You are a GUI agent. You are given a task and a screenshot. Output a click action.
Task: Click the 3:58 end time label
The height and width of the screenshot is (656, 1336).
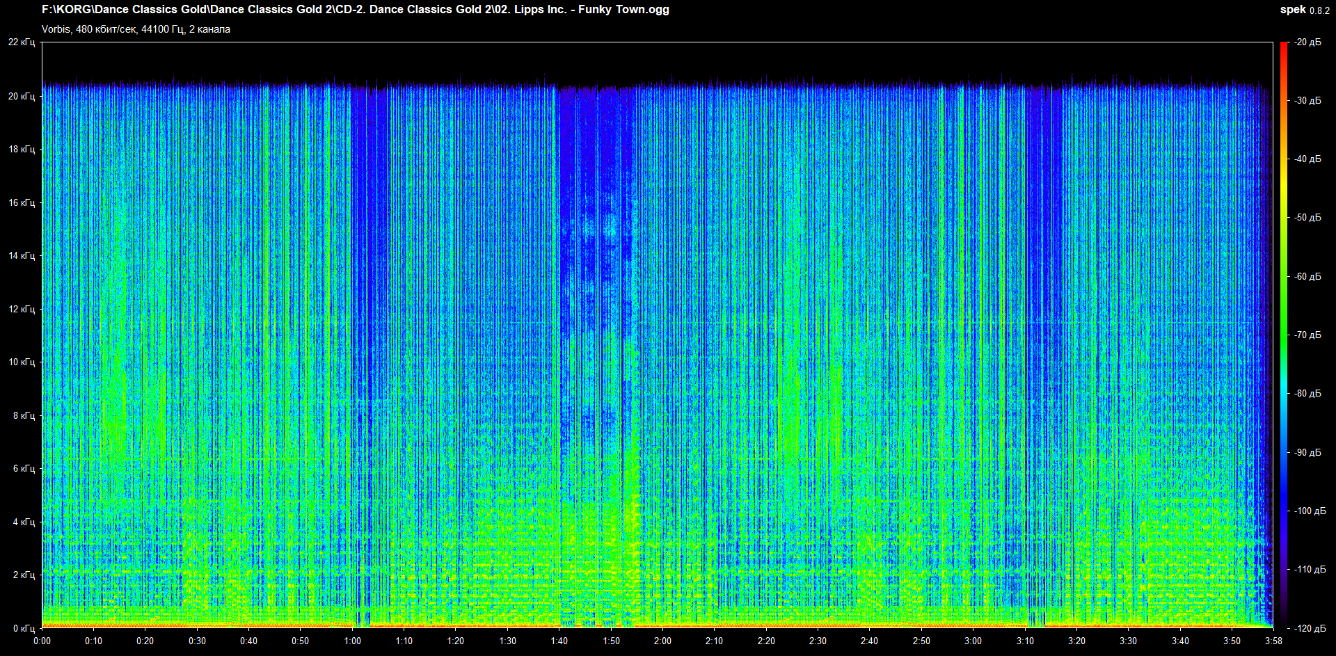click(1273, 641)
